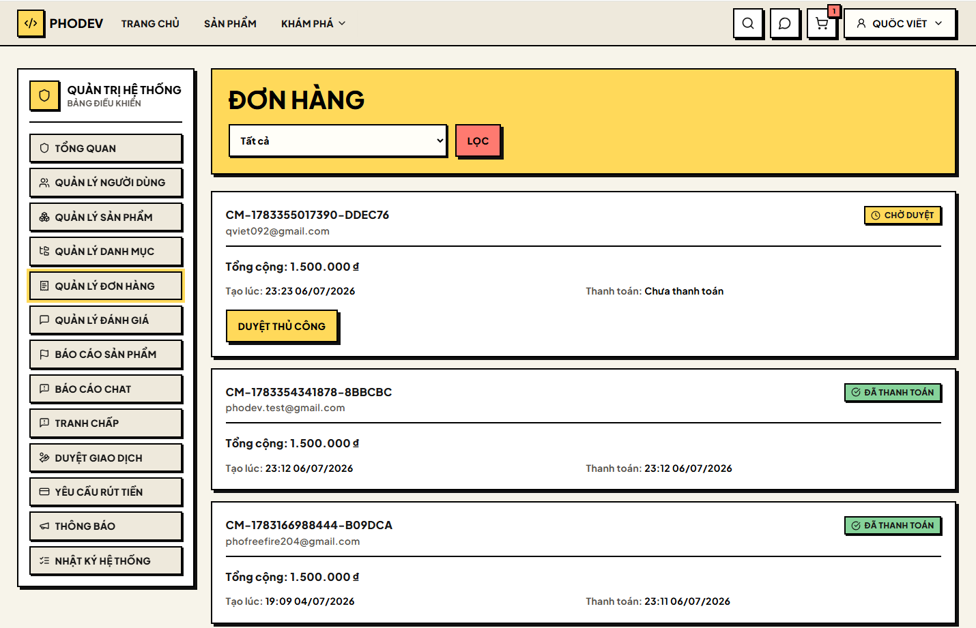Viewport: 976px width, 628px height.
Task: Click the cart notification badge showing 1
Action: 834,11
